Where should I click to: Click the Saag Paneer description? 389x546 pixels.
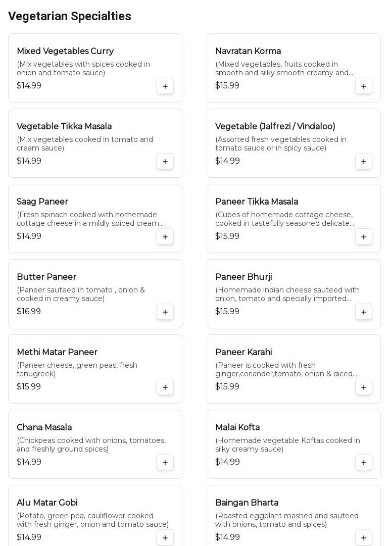coord(90,219)
